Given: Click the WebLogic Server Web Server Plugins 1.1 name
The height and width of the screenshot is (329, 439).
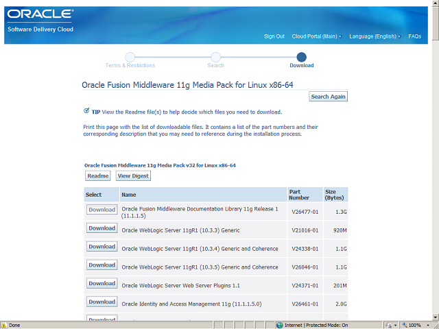Looking at the screenshot, I should click(180, 286).
